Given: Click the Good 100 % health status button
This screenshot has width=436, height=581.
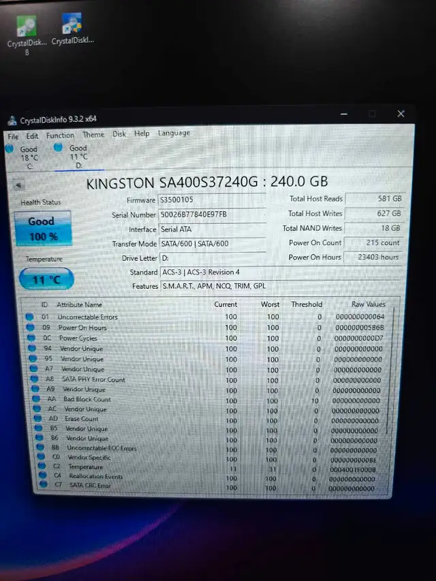Looking at the screenshot, I should click(x=43, y=229).
